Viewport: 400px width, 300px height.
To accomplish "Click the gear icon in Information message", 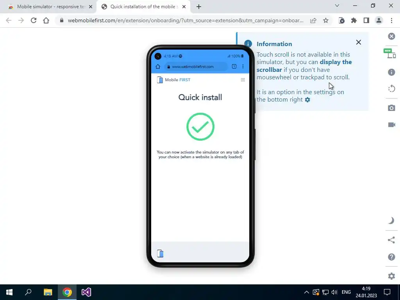I will (307, 100).
